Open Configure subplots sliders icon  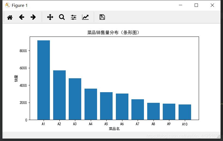click(74, 17)
